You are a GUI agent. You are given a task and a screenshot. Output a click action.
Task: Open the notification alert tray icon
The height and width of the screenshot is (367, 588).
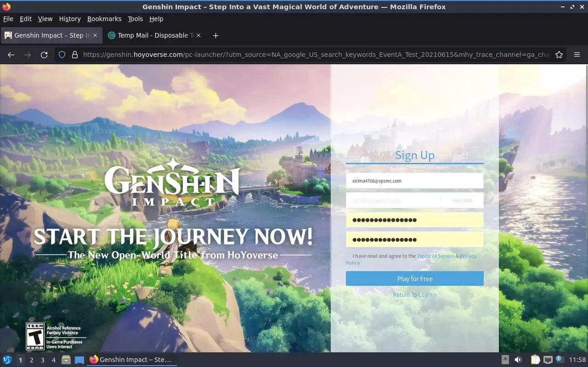pyautogui.click(x=560, y=359)
